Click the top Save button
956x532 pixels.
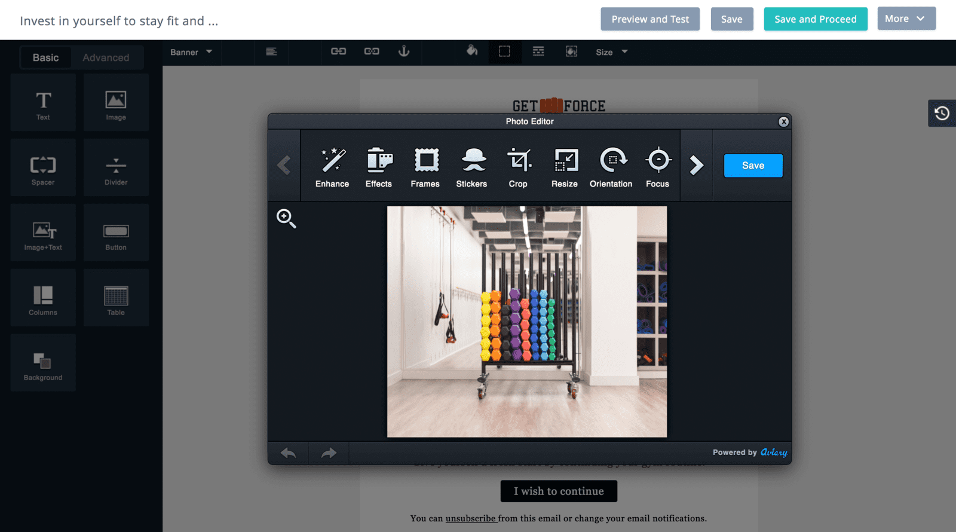pyautogui.click(x=732, y=19)
